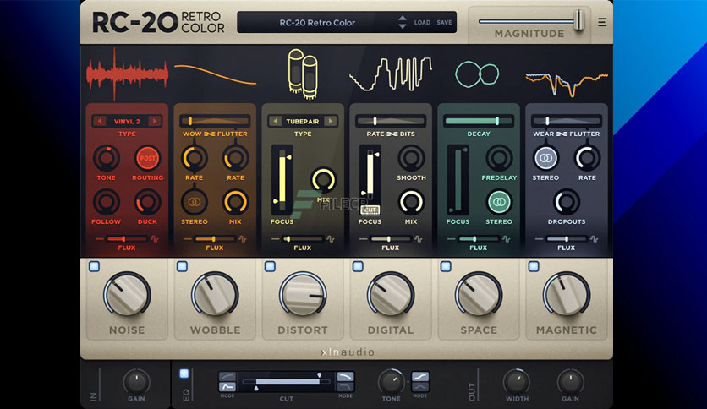Click the SMOOTH knob in Digital module
Screen dimensions: 707x409
[x=411, y=158]
